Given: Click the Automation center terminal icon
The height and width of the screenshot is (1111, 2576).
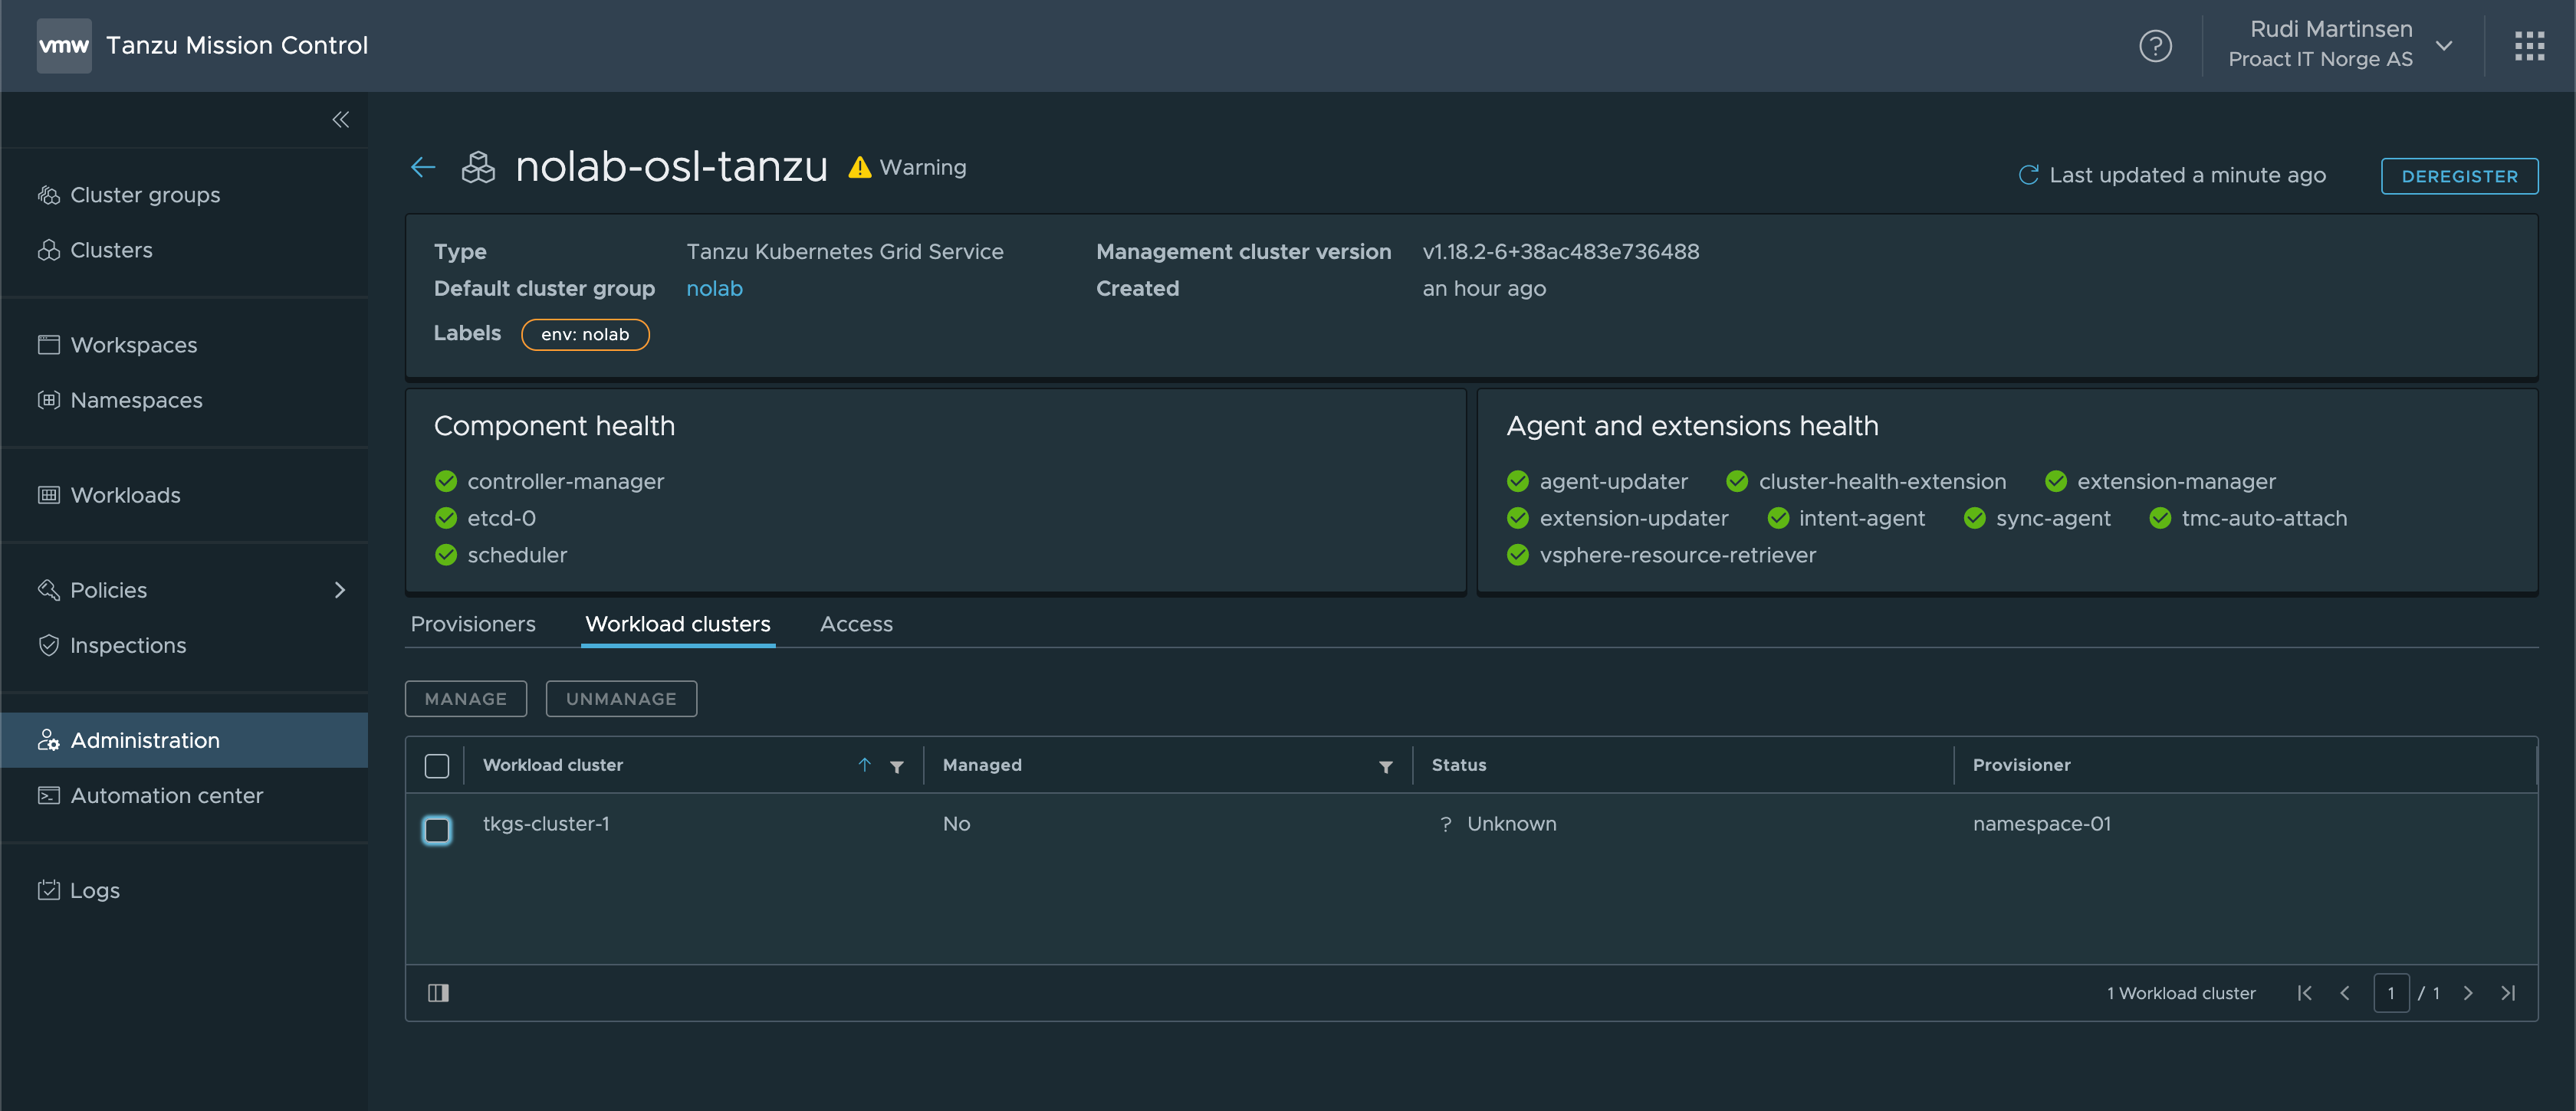Looking at the screenshot, I should coord(49,795).
